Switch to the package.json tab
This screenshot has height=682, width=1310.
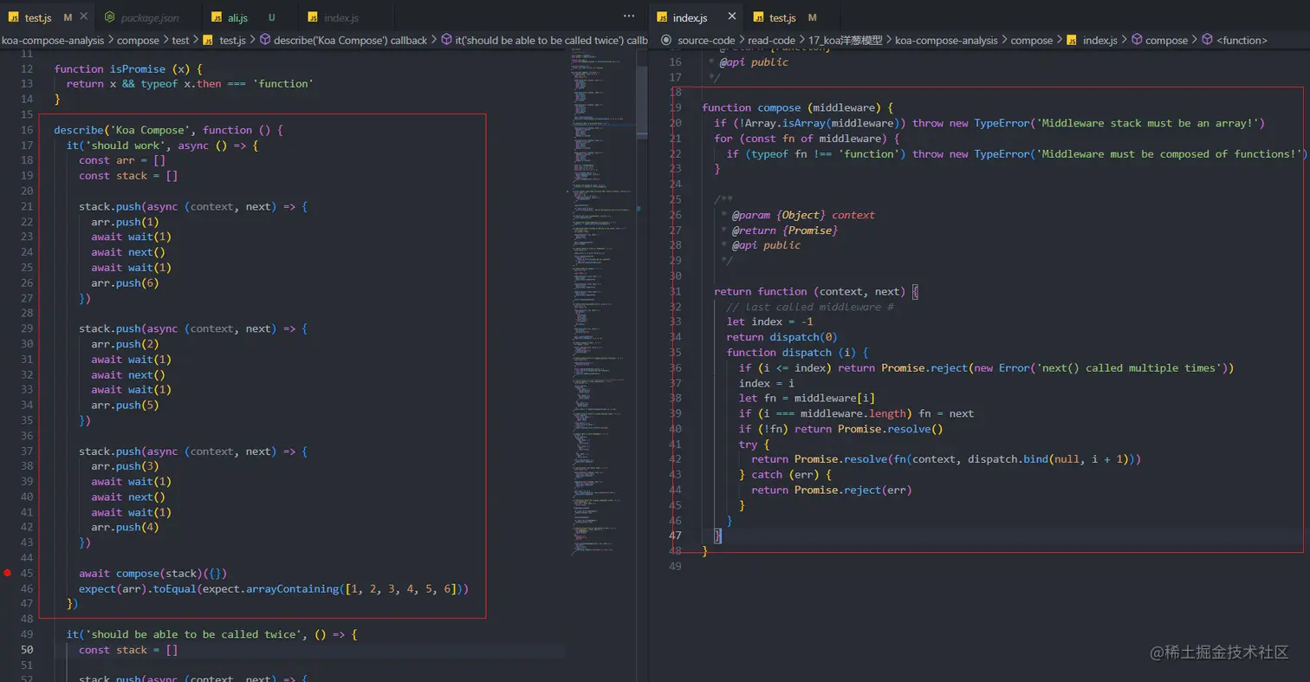(149, 17)
